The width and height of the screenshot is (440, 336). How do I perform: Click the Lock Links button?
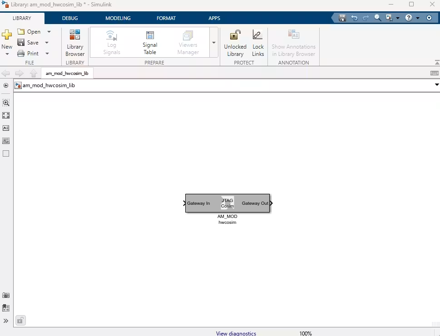258,43
